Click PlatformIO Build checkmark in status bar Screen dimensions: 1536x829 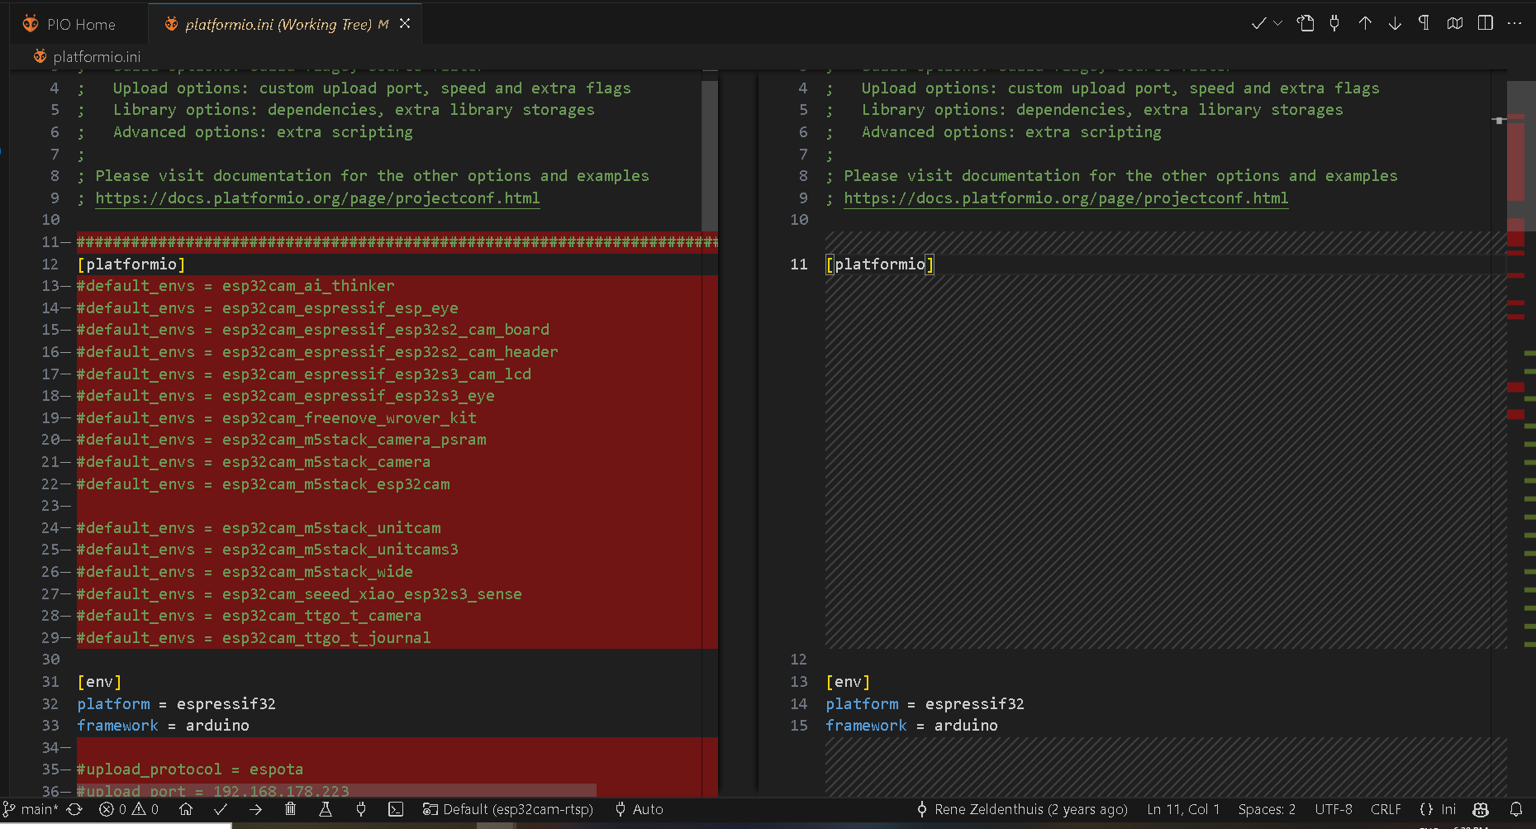pos(221,809)
